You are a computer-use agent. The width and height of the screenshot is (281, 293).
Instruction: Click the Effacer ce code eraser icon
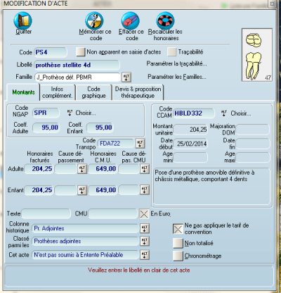click(x=131, y=20)
